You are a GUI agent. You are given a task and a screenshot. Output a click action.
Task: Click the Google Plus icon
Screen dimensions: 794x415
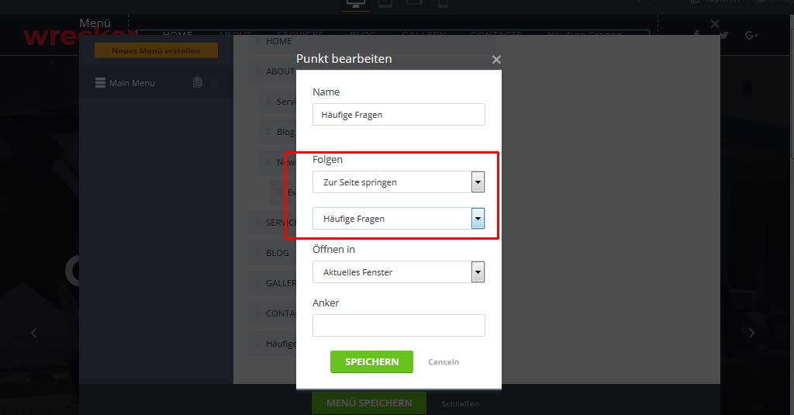[x=751, y=36]
